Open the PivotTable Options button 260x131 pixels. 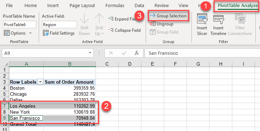pos(15,33)
